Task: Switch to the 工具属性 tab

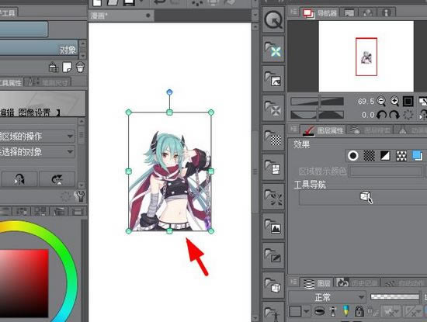Action: (11, 82)
